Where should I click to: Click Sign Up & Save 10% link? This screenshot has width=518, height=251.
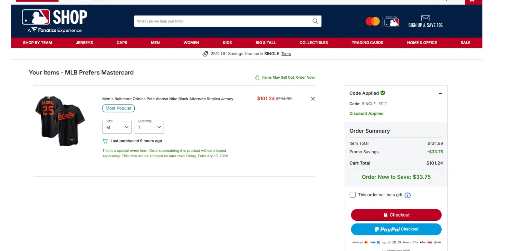[425, 25]
